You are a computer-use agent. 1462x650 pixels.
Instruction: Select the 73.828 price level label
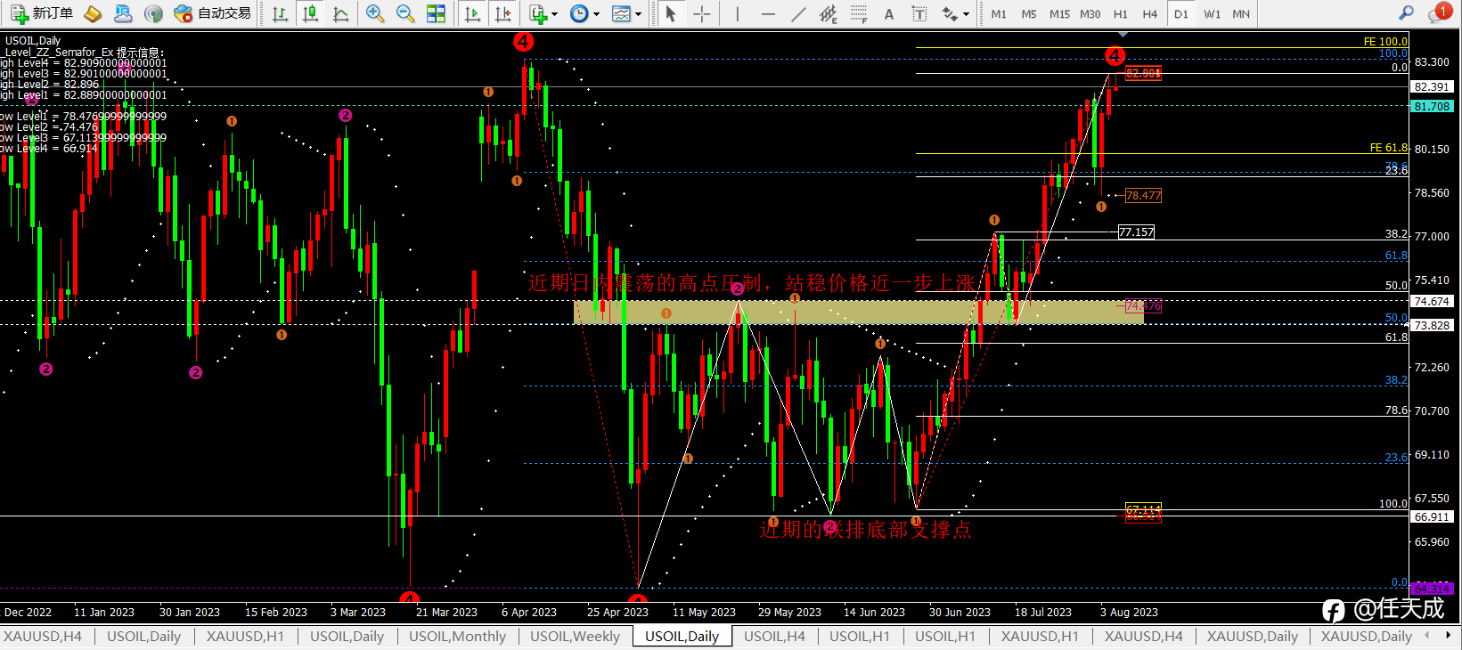[x=1432, y=325]
